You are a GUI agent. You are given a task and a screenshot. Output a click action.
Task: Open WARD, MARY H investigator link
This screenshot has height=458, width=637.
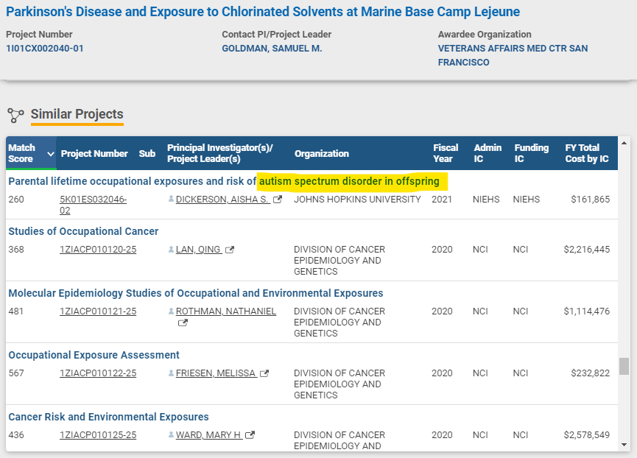pos(209,434)
